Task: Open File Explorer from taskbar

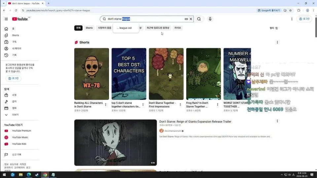Action: [x=20, y=175]
